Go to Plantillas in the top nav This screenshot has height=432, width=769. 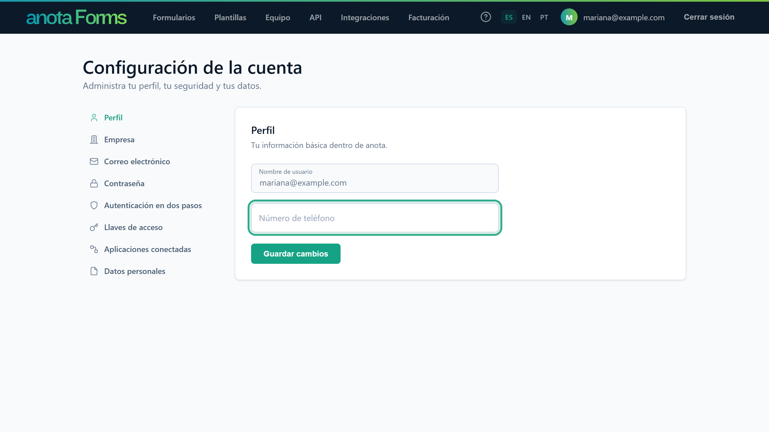point(230,17)
